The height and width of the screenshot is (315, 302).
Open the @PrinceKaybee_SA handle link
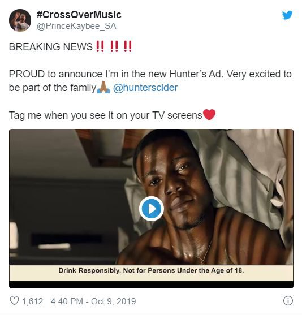(x=76, y=26)
